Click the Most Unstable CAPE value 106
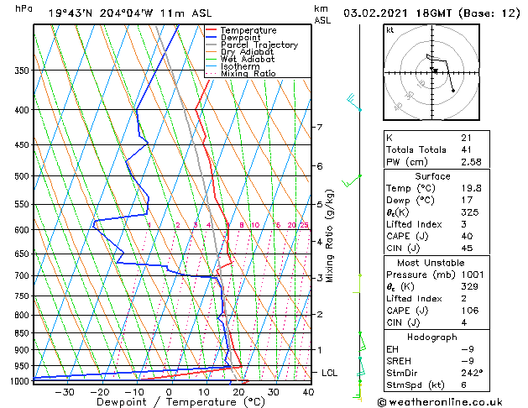The image size is (528, 408). [470, 311]
